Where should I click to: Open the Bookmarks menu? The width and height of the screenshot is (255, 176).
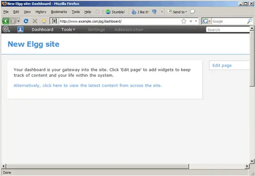click(x=59, y=12)
